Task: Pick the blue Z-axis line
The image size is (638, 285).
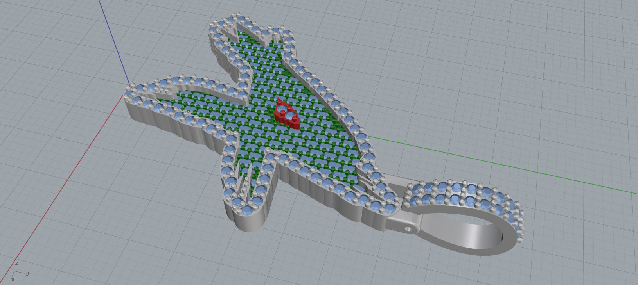Action: 113,42
